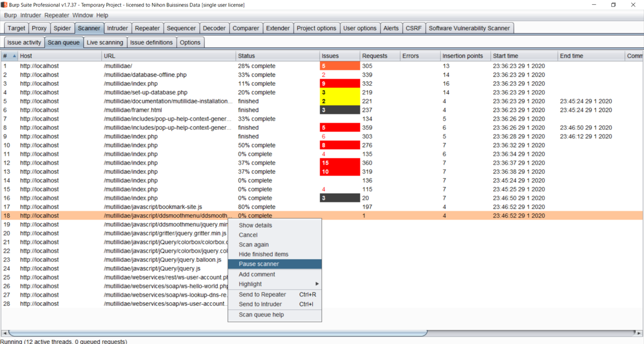This screenshot has width=644, height=344.
Task: Choose Scan again in context menu
Action: pyautogui.click(x=275, y=245)
